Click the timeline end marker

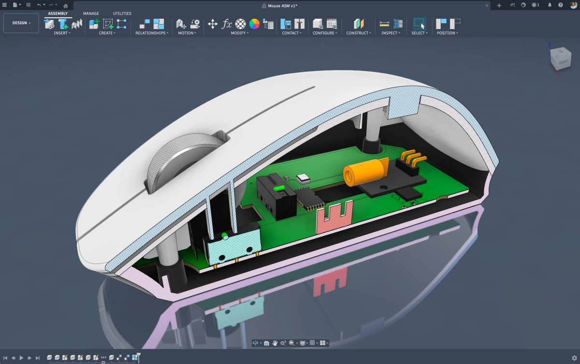point(139,356)
